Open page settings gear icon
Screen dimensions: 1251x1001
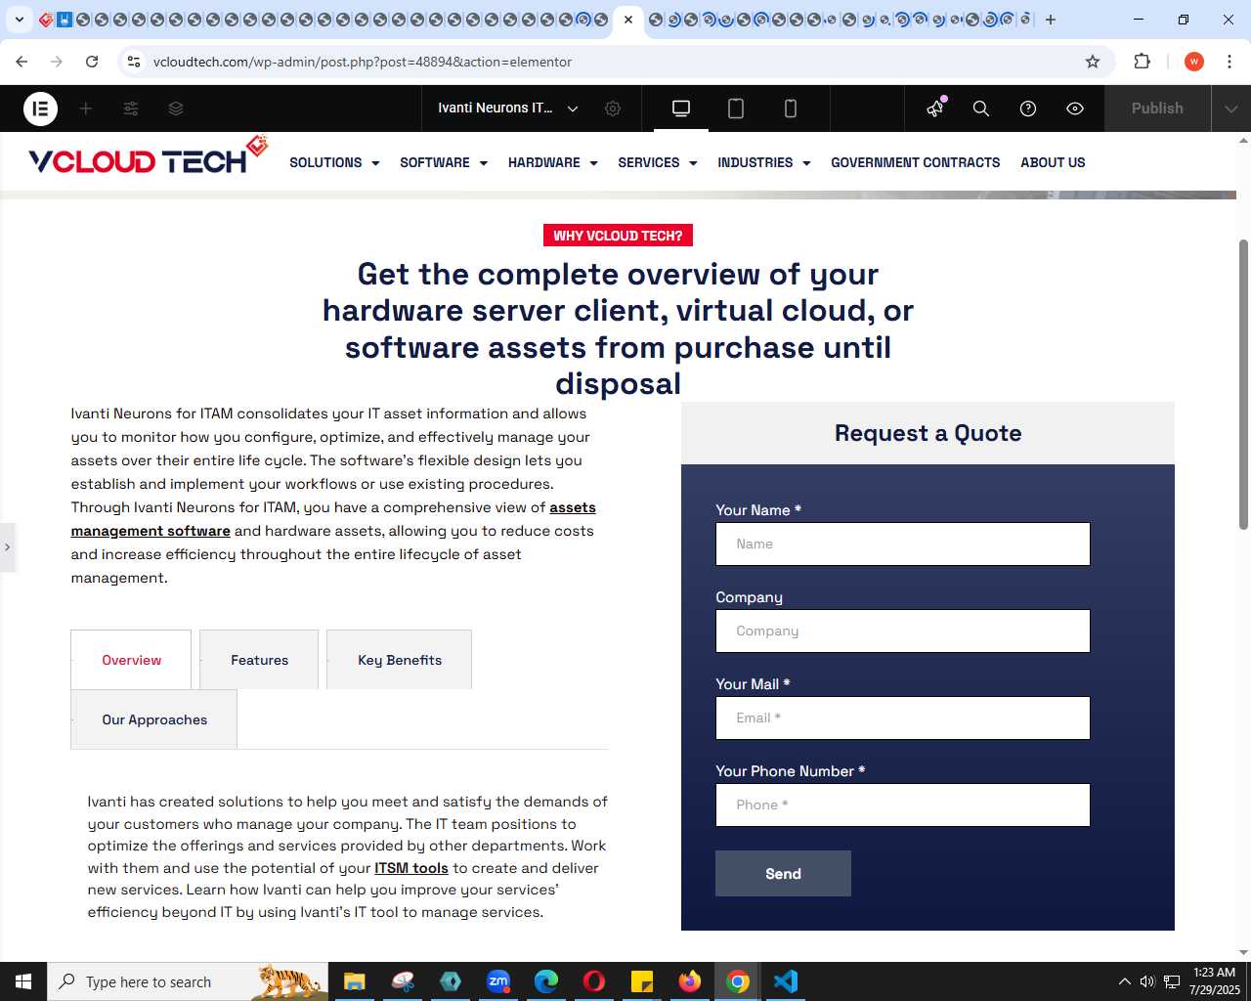click(613, 109)
